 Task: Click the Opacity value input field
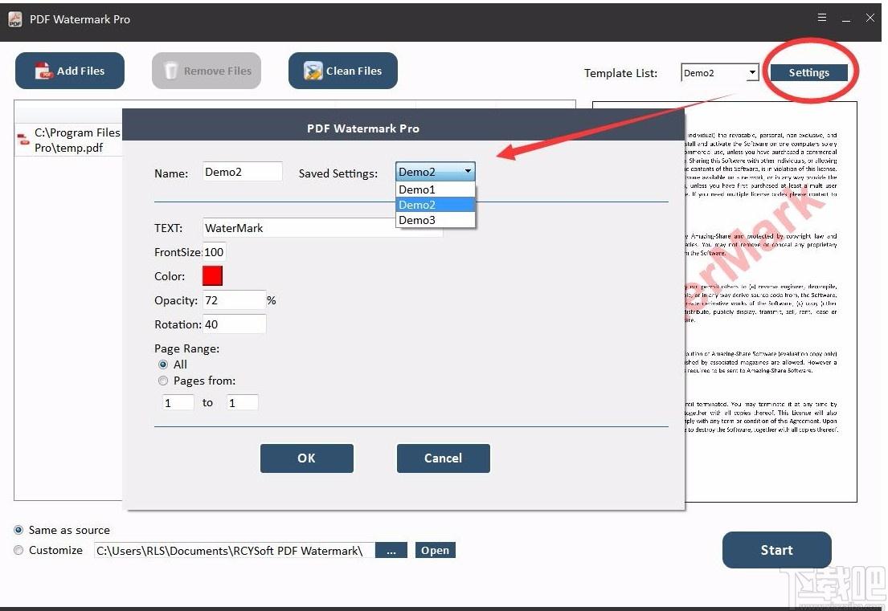pyautogui.click(x=234, y=300)
